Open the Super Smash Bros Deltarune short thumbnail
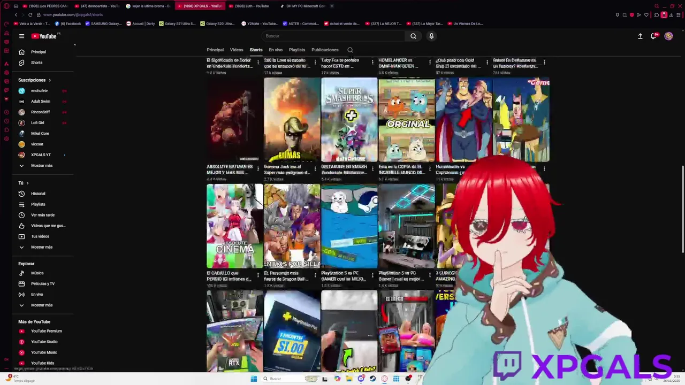Screen dimensions: 685x385 point(349,120)
